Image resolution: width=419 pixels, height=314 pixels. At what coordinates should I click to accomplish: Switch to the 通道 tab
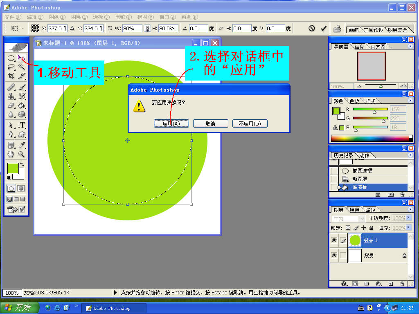(355, 210)
